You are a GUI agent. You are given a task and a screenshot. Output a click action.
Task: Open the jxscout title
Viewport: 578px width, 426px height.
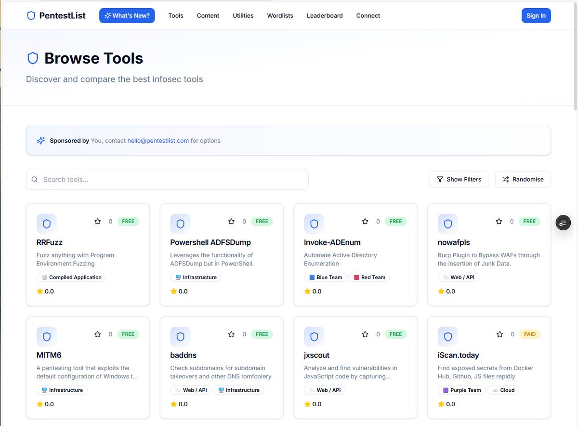(x=317, y=355)
